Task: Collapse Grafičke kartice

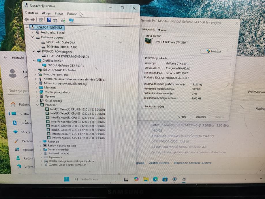Action: 34,60
